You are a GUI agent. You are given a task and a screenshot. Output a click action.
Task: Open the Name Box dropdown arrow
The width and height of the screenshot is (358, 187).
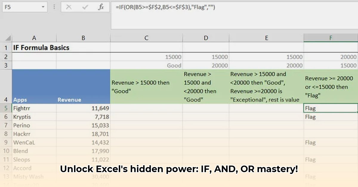pos(43,7)
